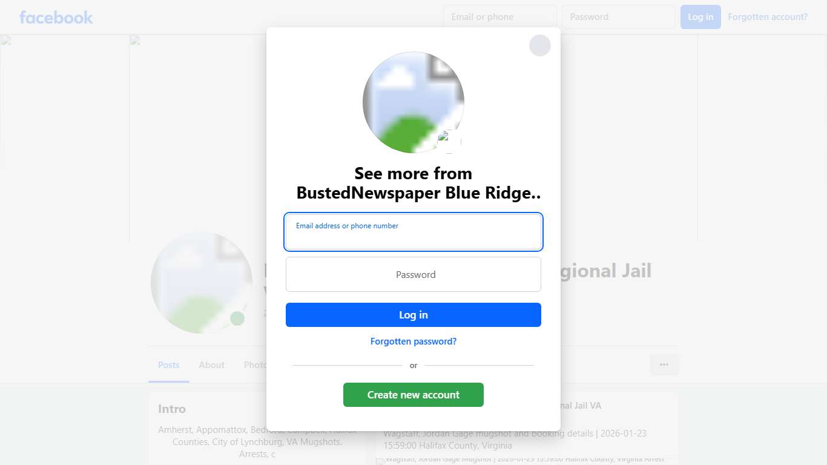Image resolution: width=827 pixels, height=465 pixels.
Task: Follow the Forgotten password? link
Action: (413, 341)
